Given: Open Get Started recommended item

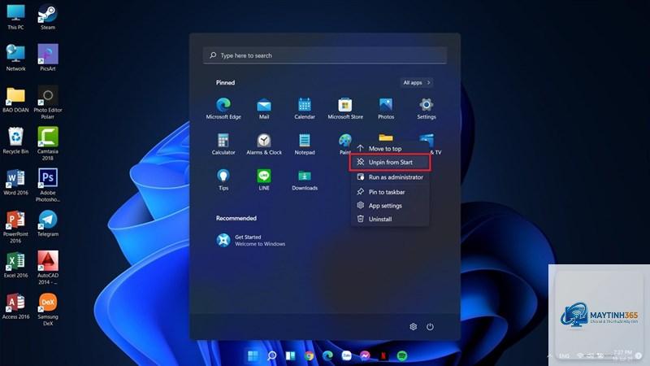Looking at the screenshot, I should [x=251, y=240].
